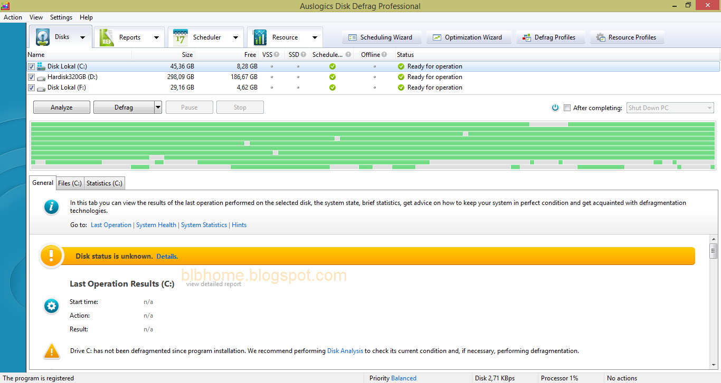
Task: Click Details link in disk status banner
Action: point(167,257)
